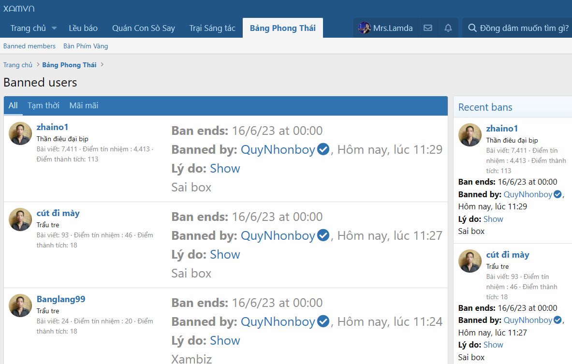Switch to the Mãi mãi tab
The image size is (572, 364).
click(84, 105)
